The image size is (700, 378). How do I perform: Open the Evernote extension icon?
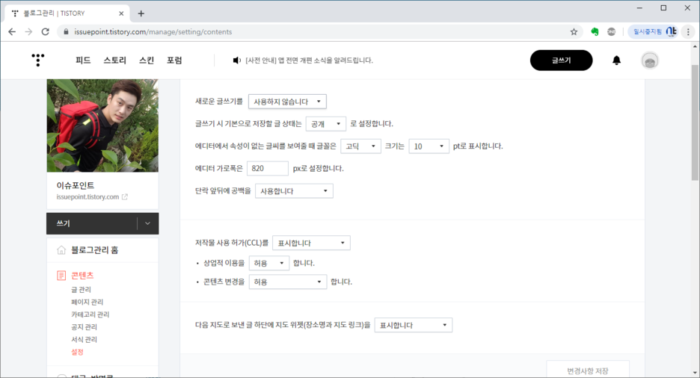595,31
